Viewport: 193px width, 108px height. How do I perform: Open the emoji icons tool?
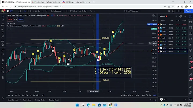pyautogui.click(x=3, y=45)
